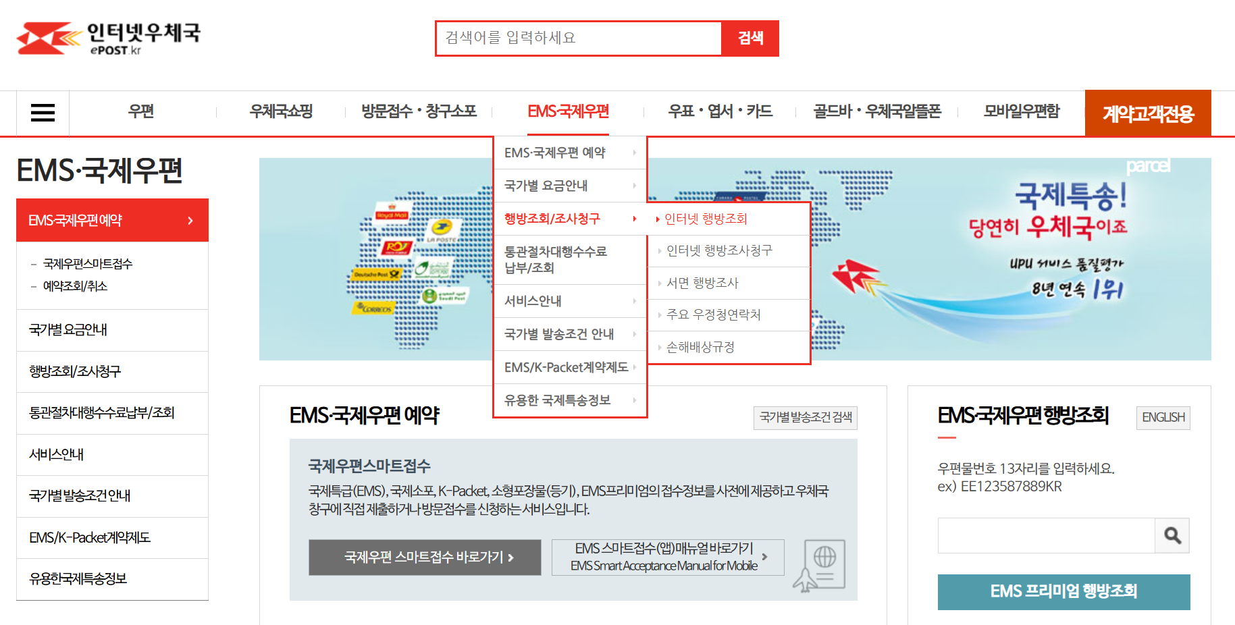Image resolution: width=1235 pixels, height=625 pixels.
Task: Click the 국가별 발송조건 검색 button
Action: coord(805,418)
